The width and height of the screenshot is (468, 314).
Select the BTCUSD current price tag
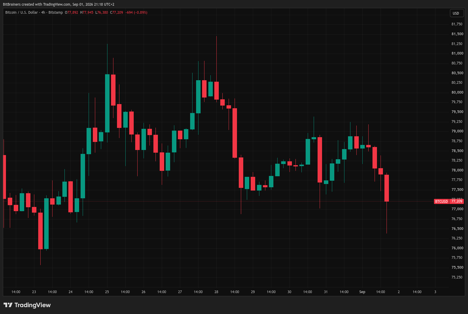click(449, 201)
